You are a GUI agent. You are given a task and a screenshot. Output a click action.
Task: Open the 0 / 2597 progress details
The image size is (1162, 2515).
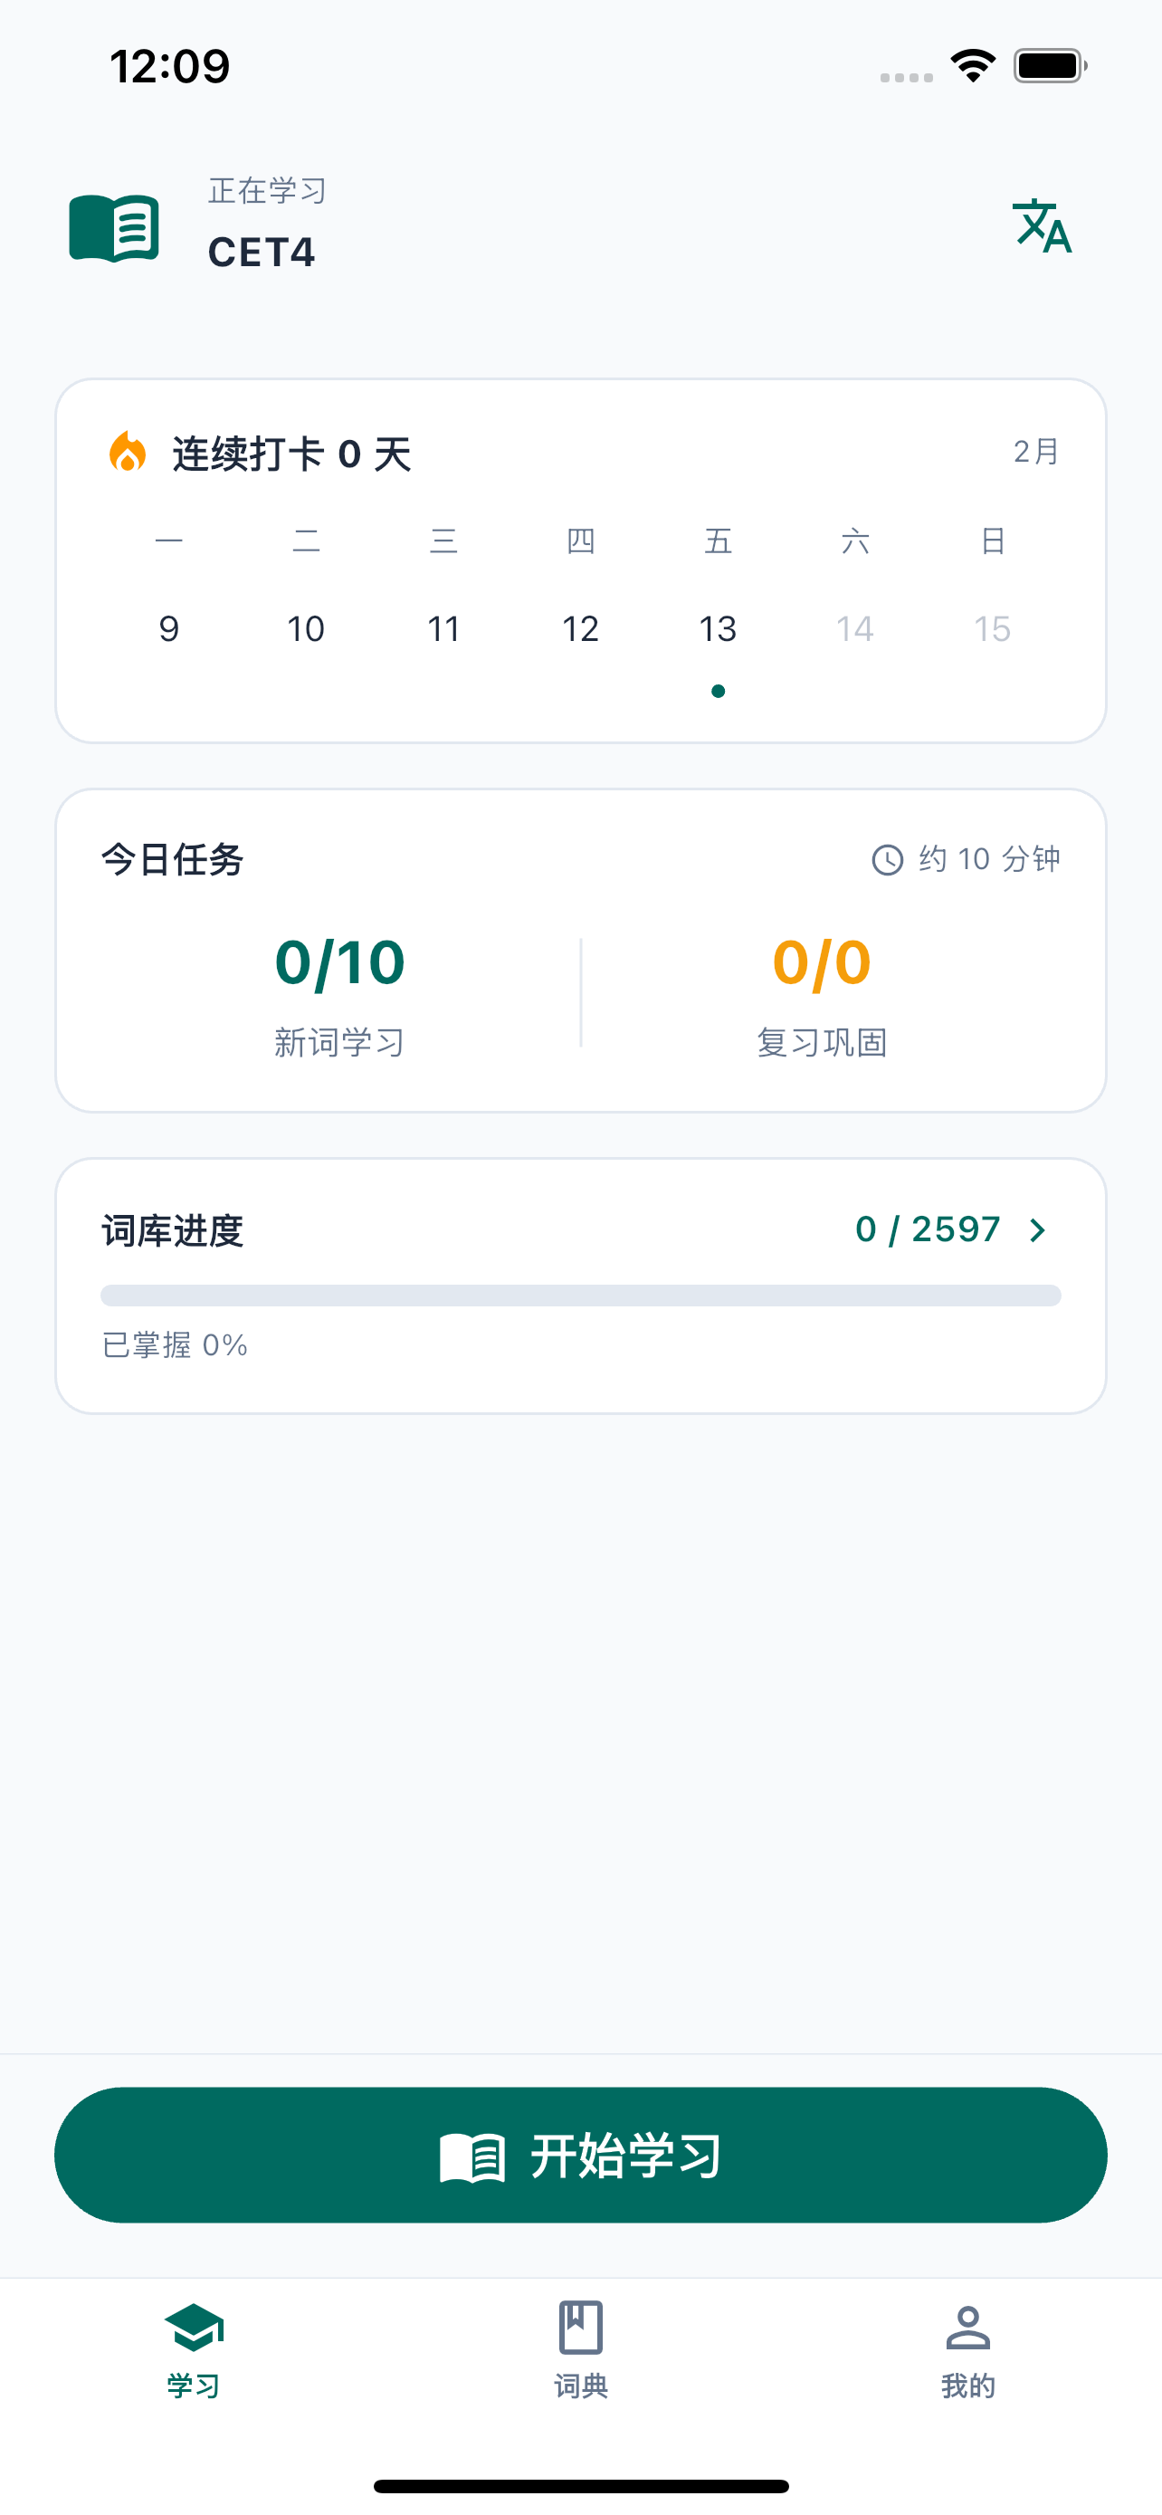[x=928, y=1230]
